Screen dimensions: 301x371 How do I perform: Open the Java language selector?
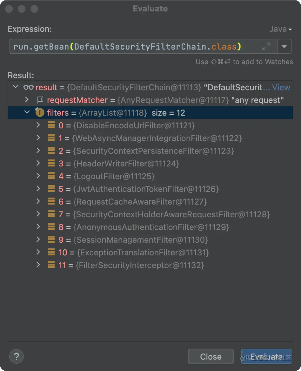click(281, 29)
